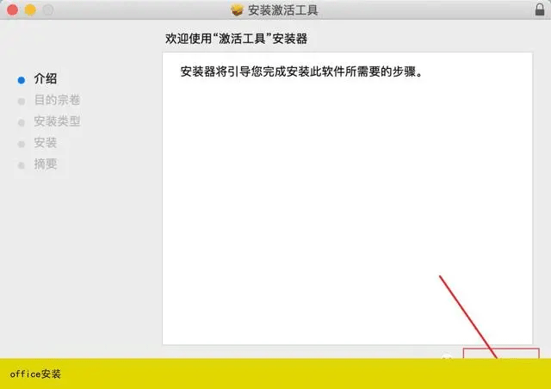Click the grey bullet beside 摘要

22,165
